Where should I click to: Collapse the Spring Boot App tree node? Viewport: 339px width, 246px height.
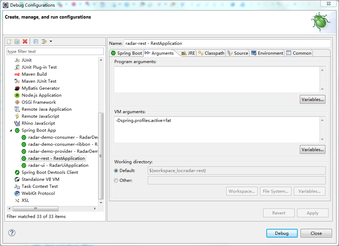pos(11,130)
